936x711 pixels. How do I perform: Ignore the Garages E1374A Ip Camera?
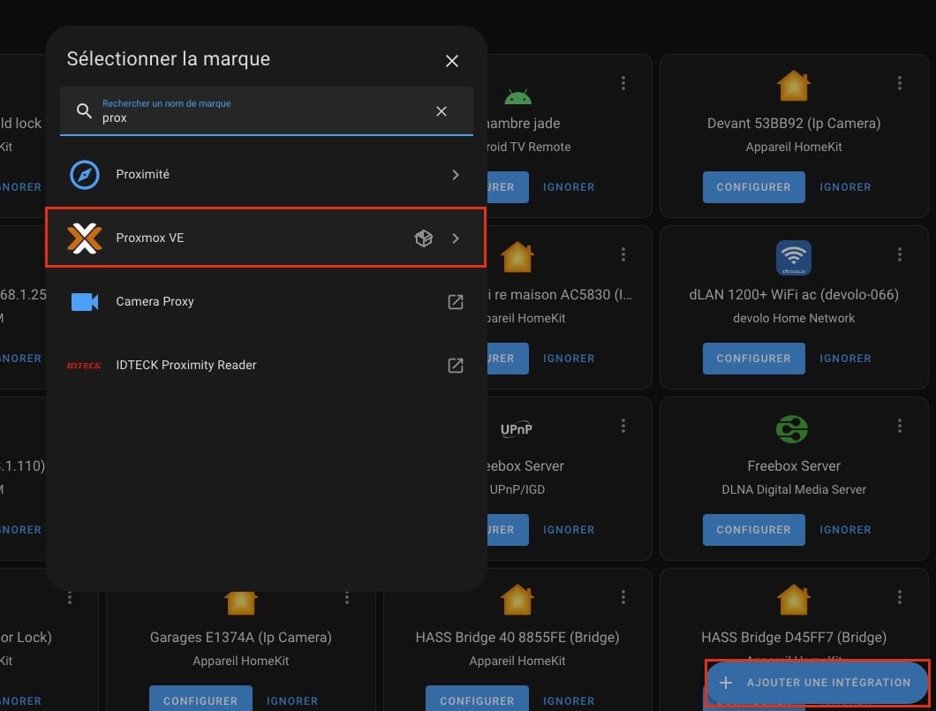(x=292, y=701)
